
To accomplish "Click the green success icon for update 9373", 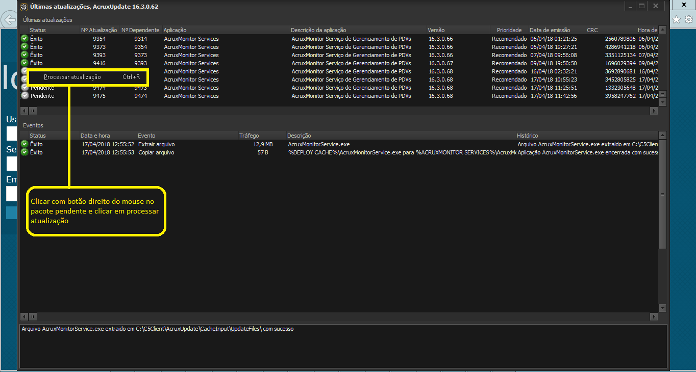I will pos(24,47).
